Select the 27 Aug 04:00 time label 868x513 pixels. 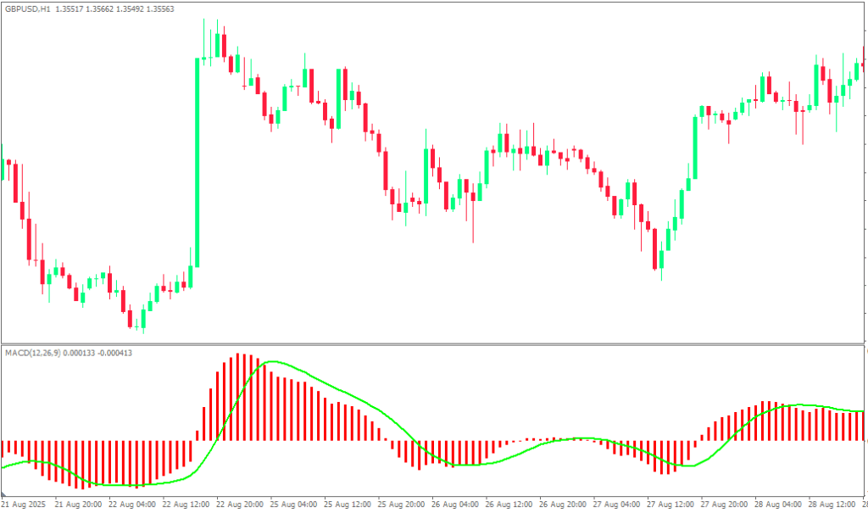[x=620, y=503]
